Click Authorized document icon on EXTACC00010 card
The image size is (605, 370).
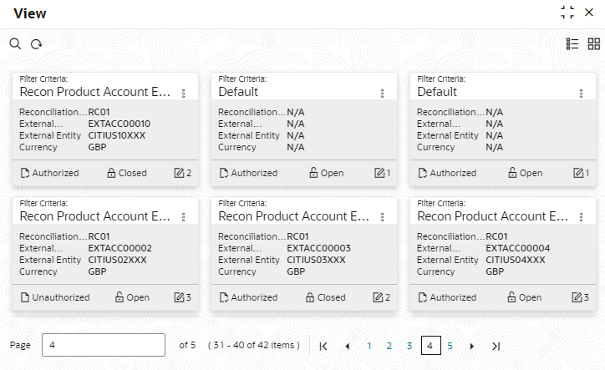pyautogui.click(x=25, y=173)
